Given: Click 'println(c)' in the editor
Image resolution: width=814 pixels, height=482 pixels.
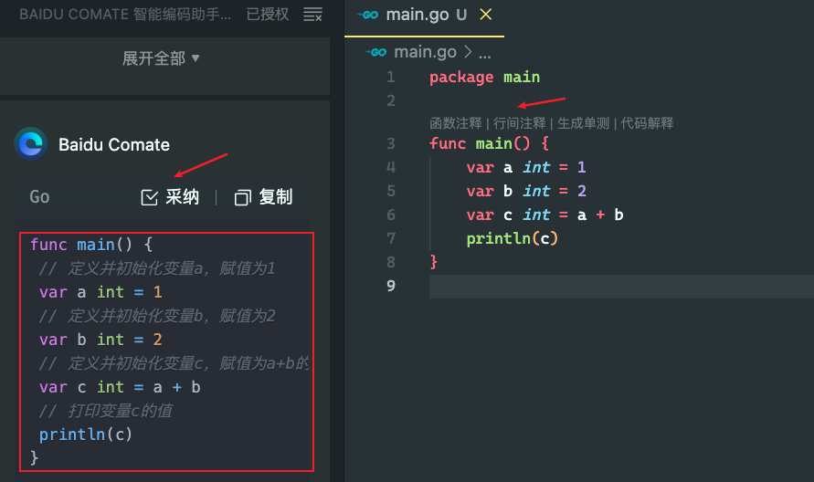Looking at the screenshot, I should [x=512, y=238].
